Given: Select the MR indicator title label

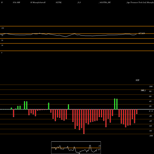Looking at the screenshot, I should (137, 80).
